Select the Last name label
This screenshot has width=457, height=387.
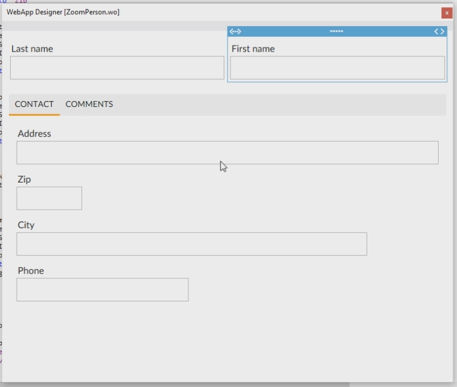tap(32, 49)
